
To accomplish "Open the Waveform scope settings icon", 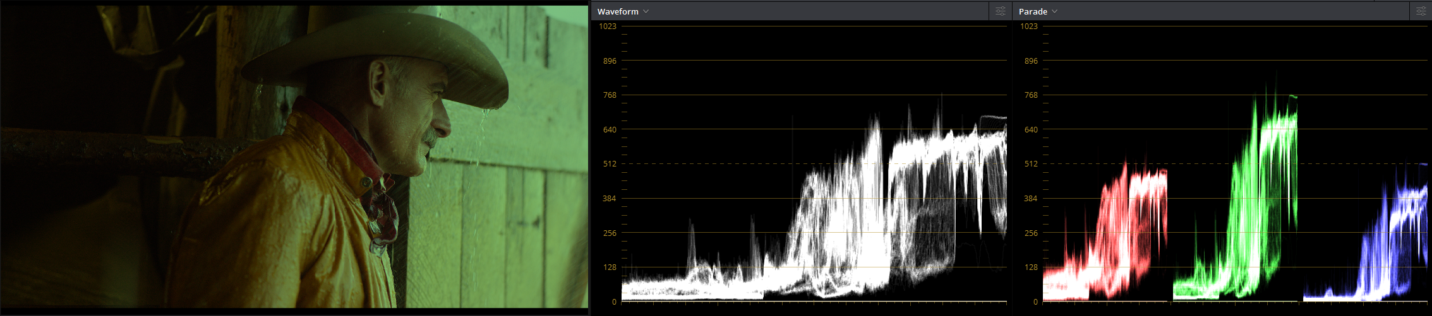I will coord(1001,11).
